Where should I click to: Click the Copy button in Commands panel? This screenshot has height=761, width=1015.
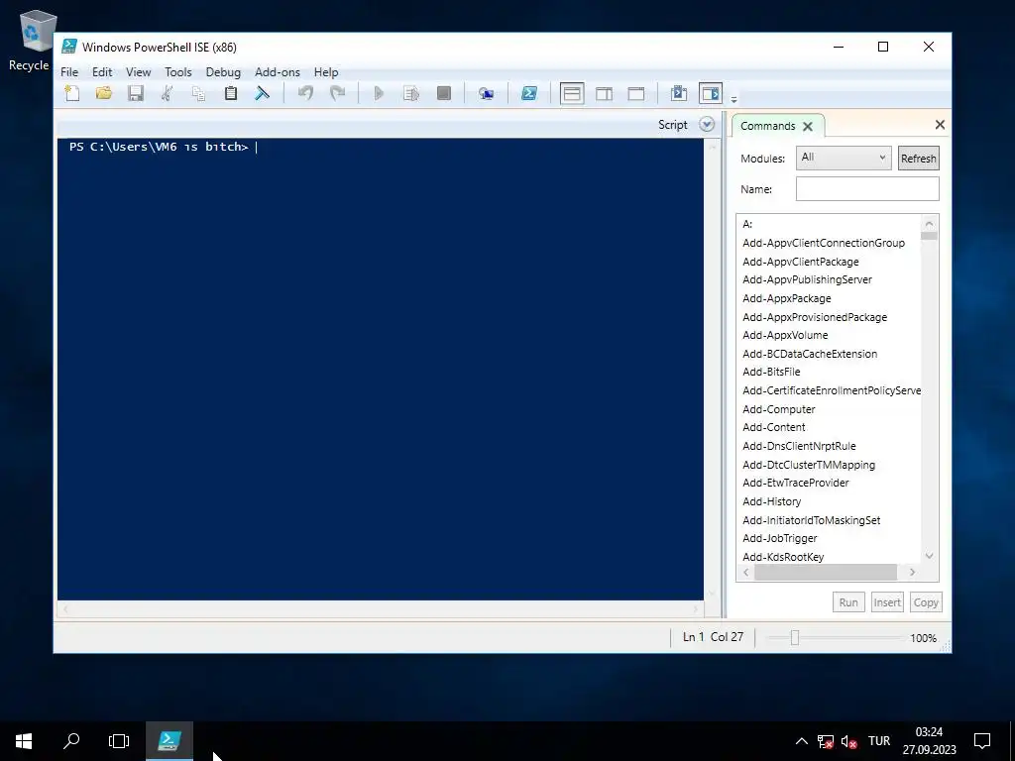point(926,601)
